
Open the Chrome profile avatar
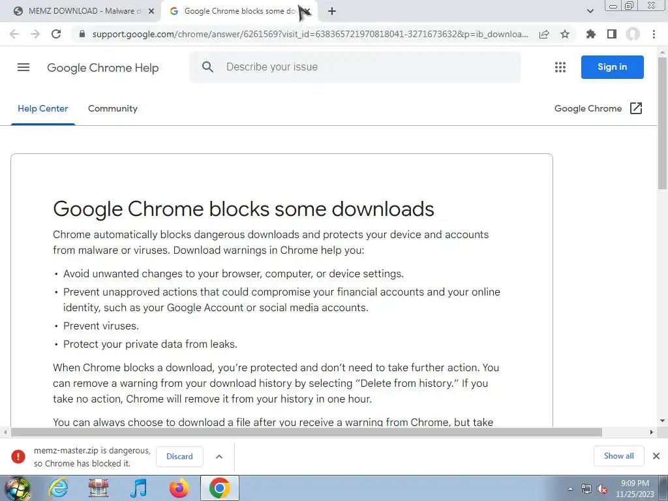(x=633, y=34)
